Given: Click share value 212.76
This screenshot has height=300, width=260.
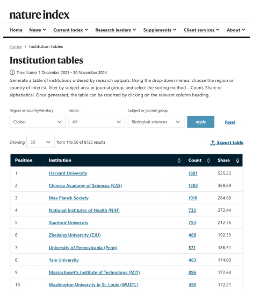Looking at the screenshot, I should click(225, 222).
